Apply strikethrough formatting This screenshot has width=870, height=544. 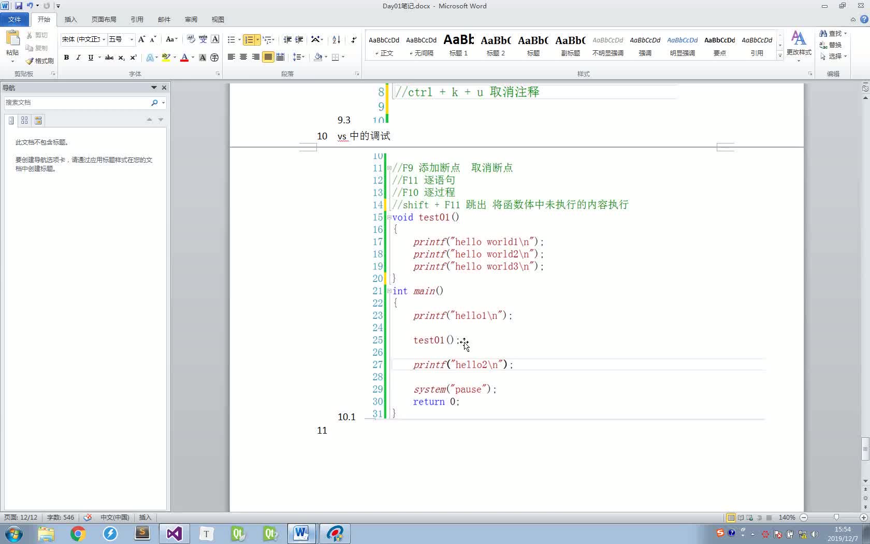(109, 58)
